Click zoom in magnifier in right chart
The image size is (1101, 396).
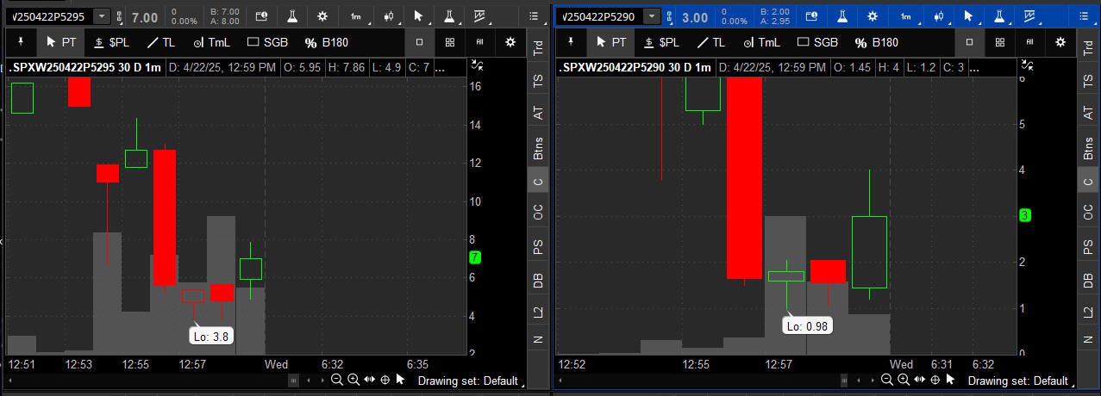click(x=903, y=380)
